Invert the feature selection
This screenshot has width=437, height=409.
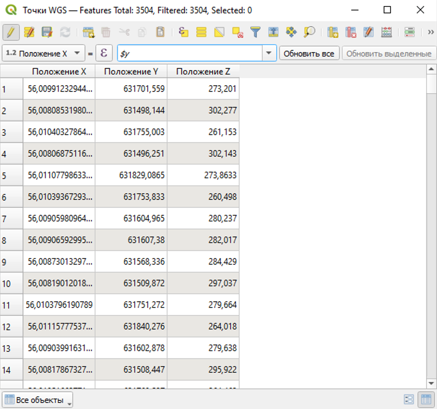coord(219,32)
